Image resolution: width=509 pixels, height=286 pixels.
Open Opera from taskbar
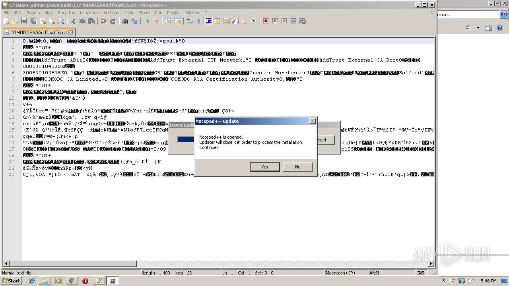point(85,281)
